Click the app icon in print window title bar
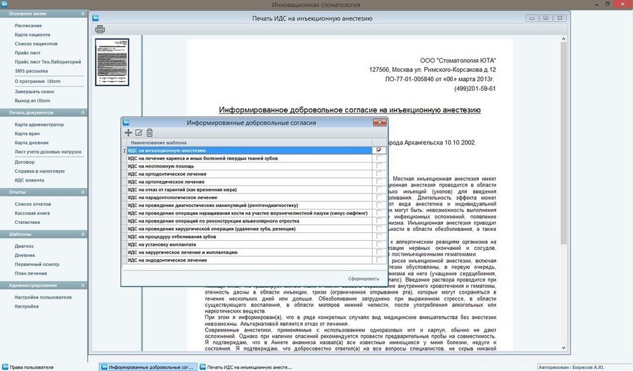This screenshot has height=371, width=633. (95, 18)
